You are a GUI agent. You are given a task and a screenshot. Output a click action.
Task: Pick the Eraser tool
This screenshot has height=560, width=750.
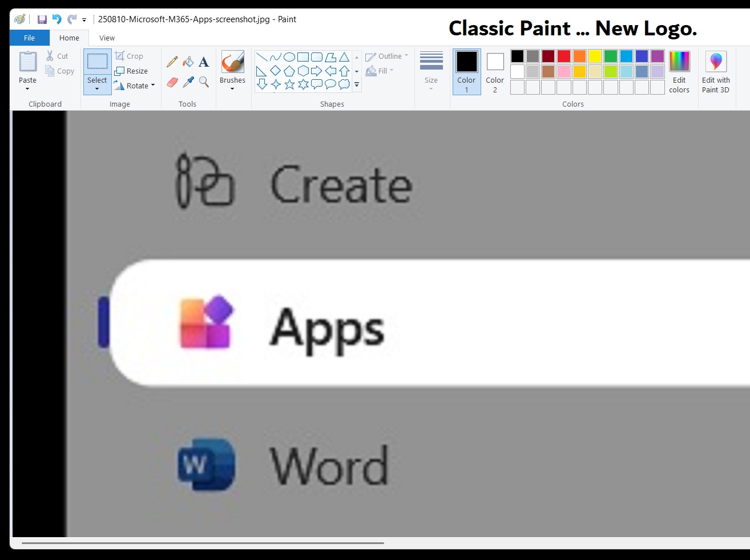pos(172,83)
